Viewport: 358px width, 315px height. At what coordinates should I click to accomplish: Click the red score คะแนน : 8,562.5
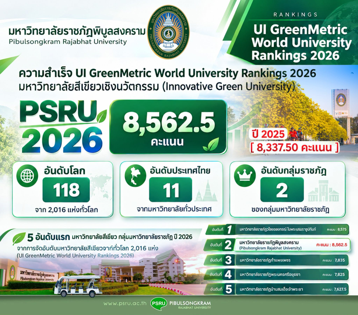331,245
